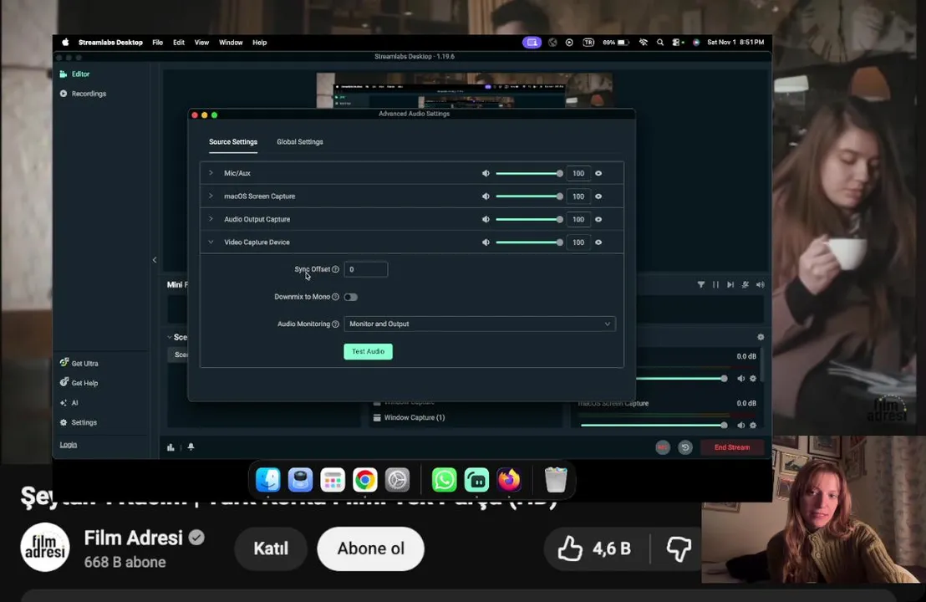Collapse the Video Capture Device row
The height and width of the screenshot is (602, 926).
click(x=211, y=242)
